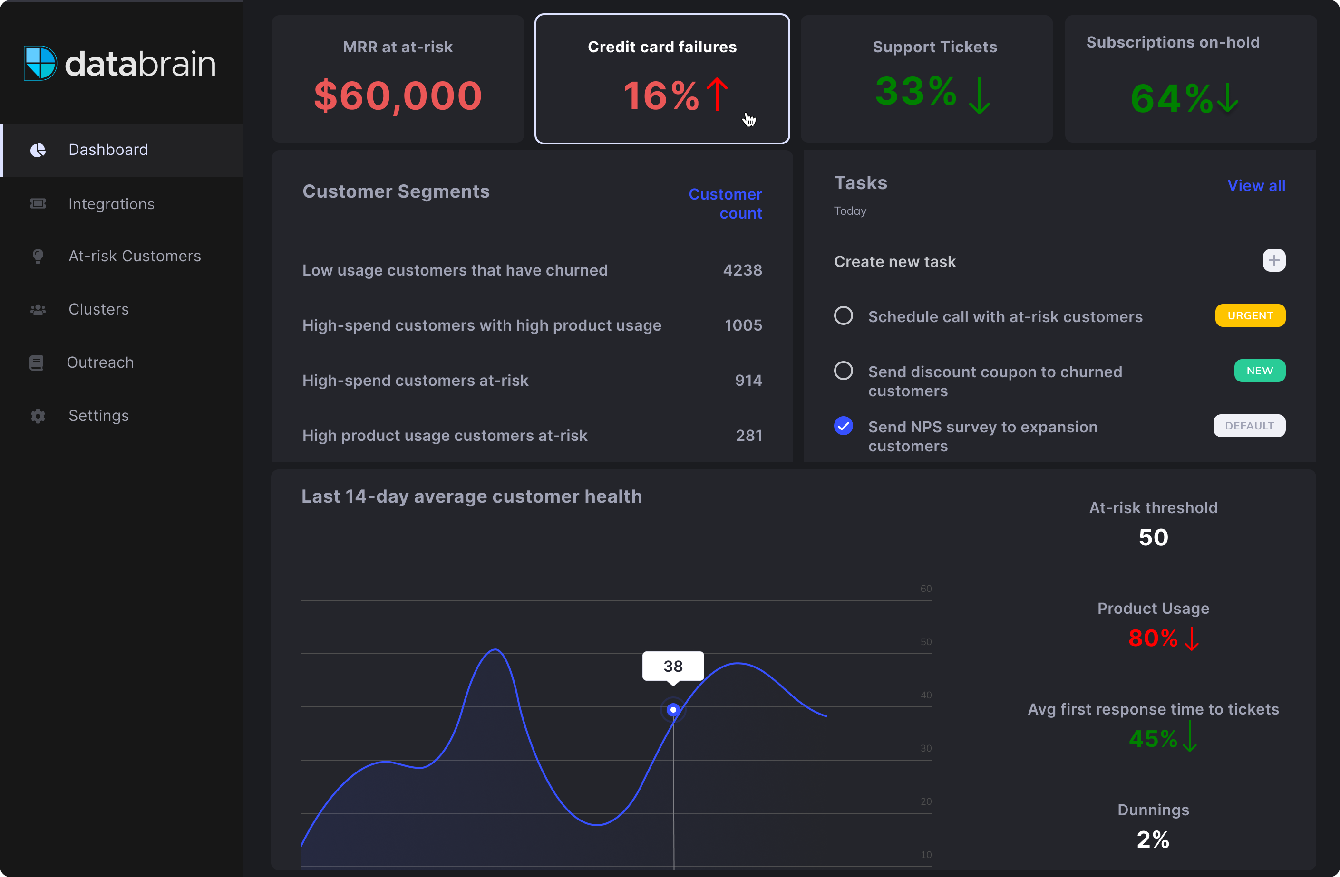Click the highlighted chart data point at 38
The image size is (1340, 877).
[673, 710]
